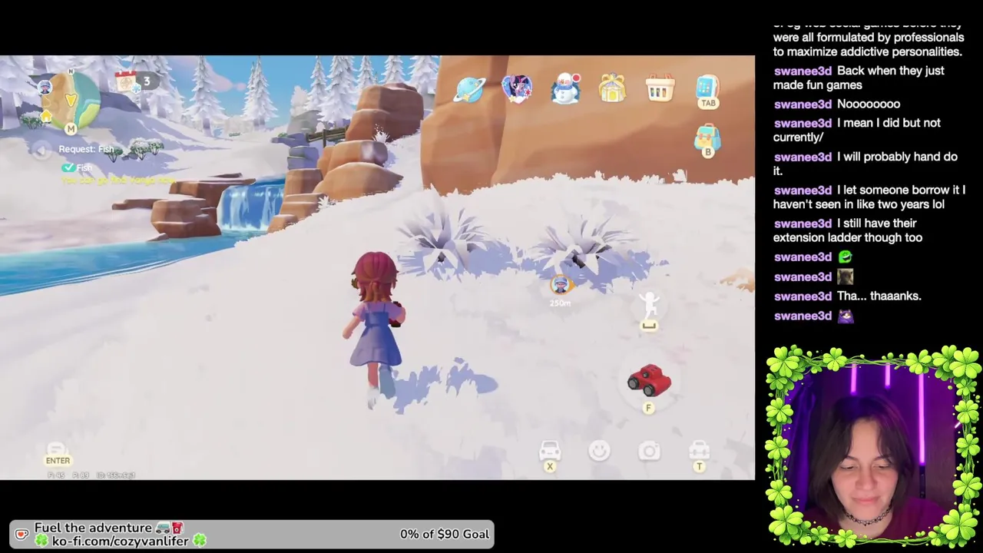Click the Fish objective checkmark

[x=68, y=167]
